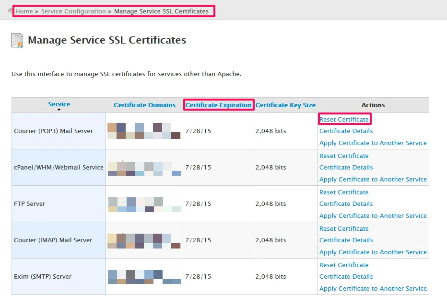The width and height of the screenshot is (447, 305).
Task: Click the Manage Service SSL Certificates page heading
Action: click(x=107, y=40)
